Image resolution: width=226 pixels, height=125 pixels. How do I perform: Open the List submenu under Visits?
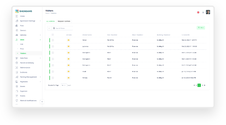click(21, 44)
